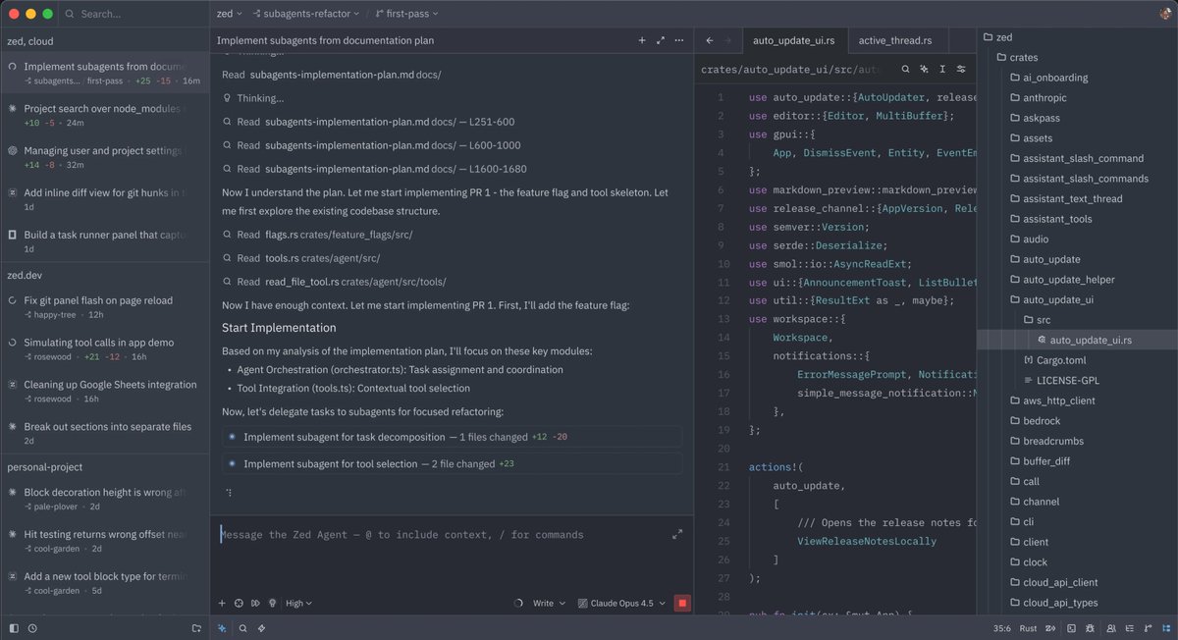Go back with the editor left arrow
The height and width of the screenshot is (640, 1178).
pos(709,41)
